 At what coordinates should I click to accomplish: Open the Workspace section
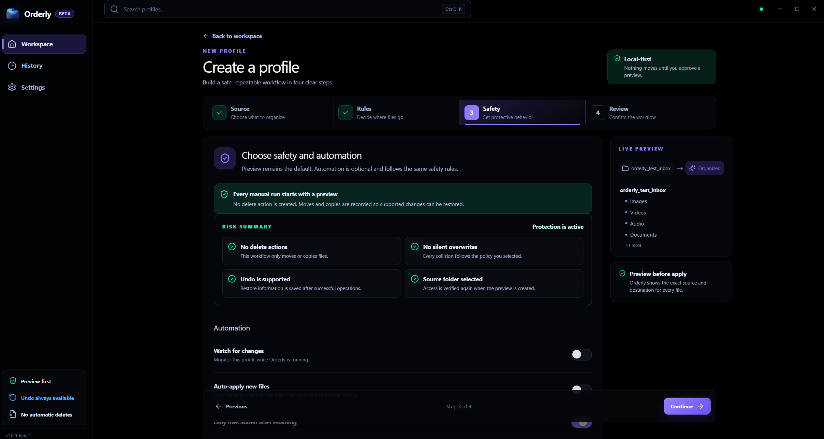(44, 44)
